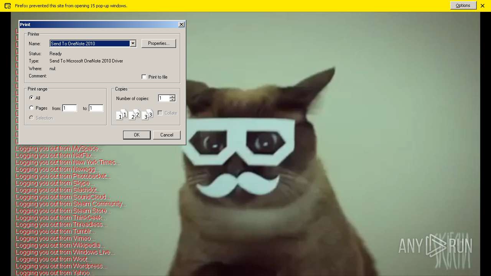The image size is (491, 276).
Task: Confirm printing with OK button
Action: 137,135
